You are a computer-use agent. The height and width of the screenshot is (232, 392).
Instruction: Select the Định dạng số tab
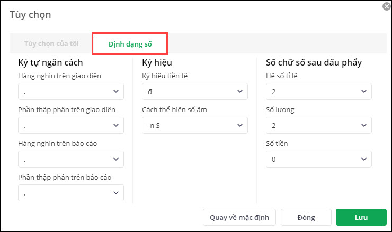tap(130, 44)
